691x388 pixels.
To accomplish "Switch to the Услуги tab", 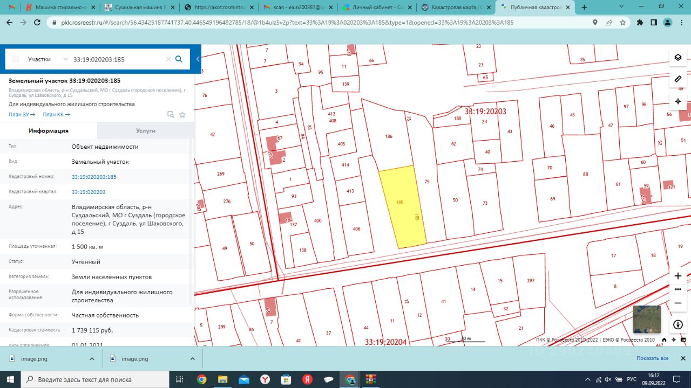I will [x=146, y=130].
